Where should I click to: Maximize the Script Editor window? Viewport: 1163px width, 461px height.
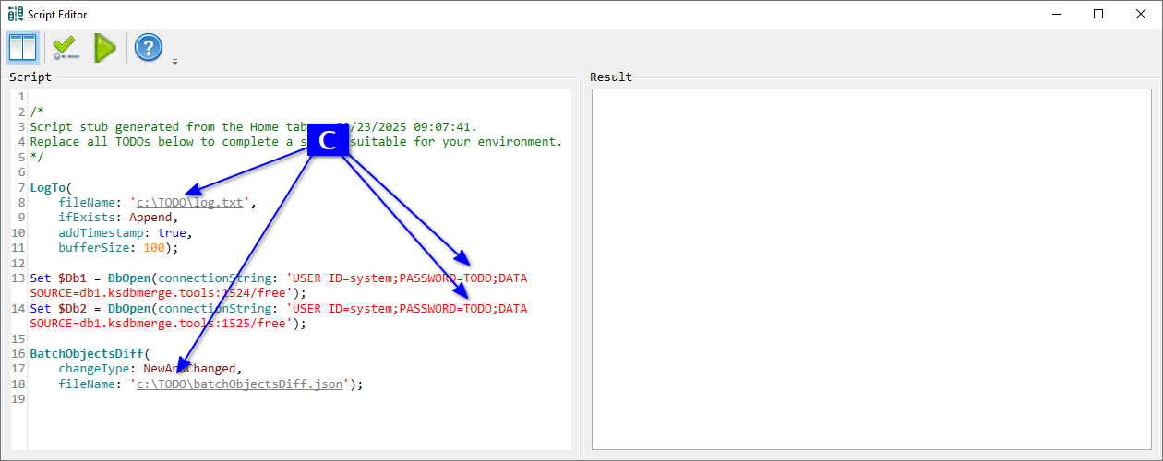point(1097,14)
